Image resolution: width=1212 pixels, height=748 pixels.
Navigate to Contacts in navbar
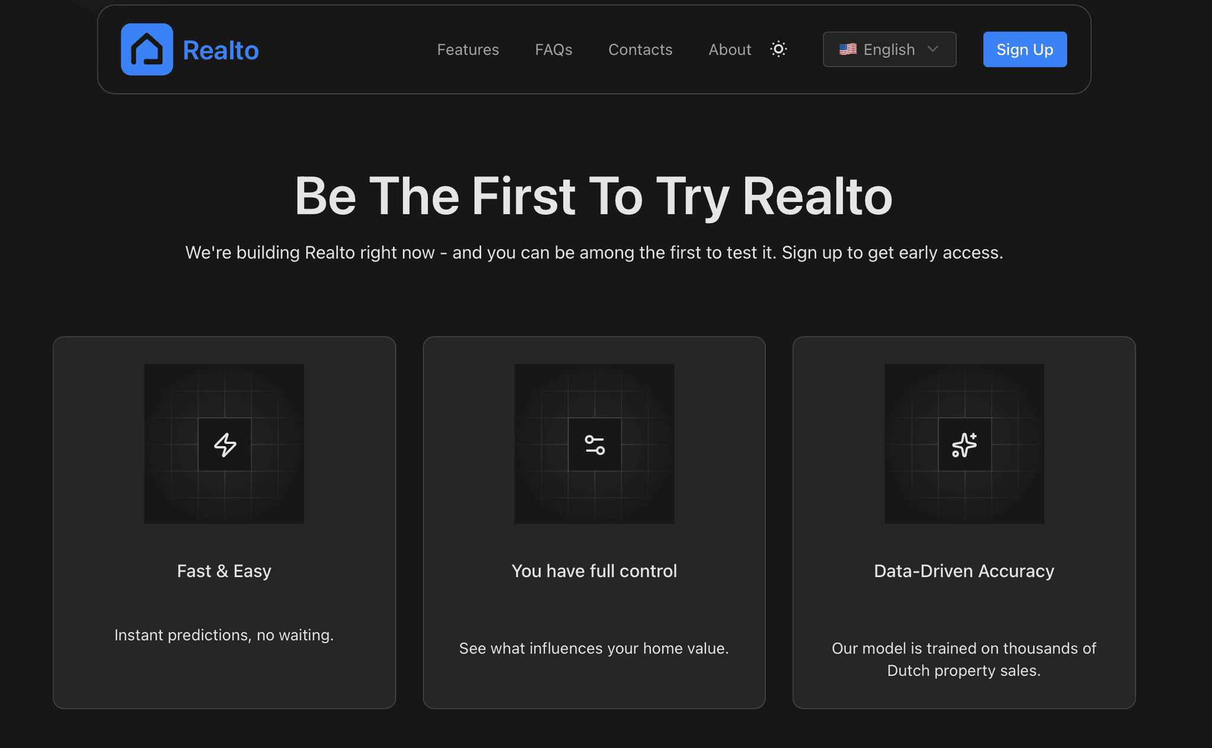click(640, 50)
